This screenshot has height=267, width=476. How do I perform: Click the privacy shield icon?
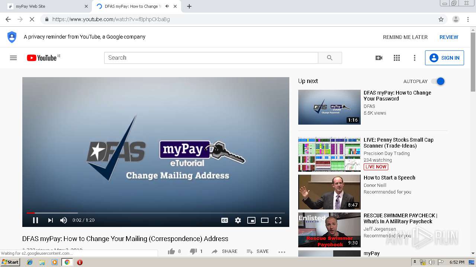click(x=12, y=37)
